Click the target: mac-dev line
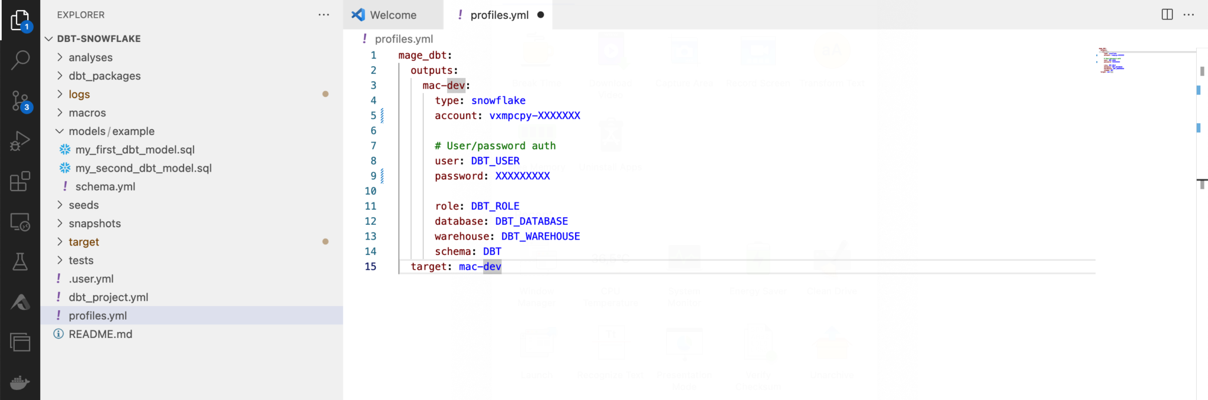This screenshot has width=1208, height=400. tap(456, 266)
